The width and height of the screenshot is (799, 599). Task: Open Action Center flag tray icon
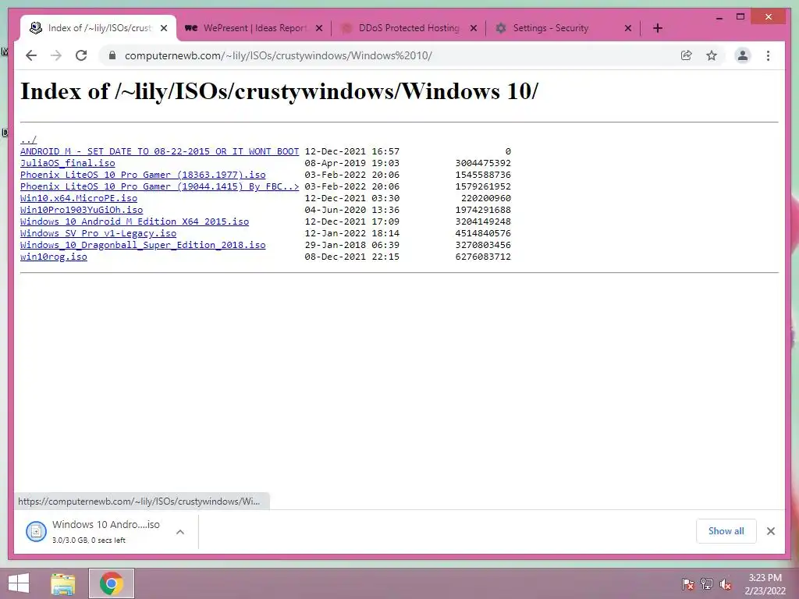tap(688, 583)
